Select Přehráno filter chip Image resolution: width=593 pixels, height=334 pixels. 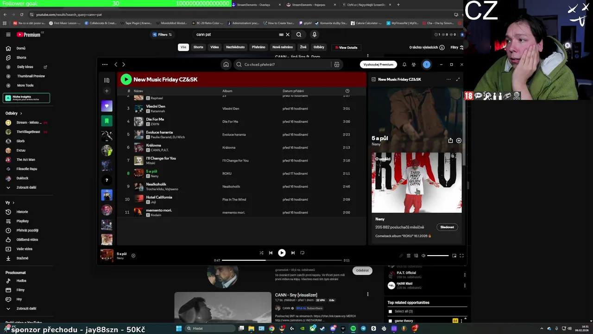coord(259,47)
